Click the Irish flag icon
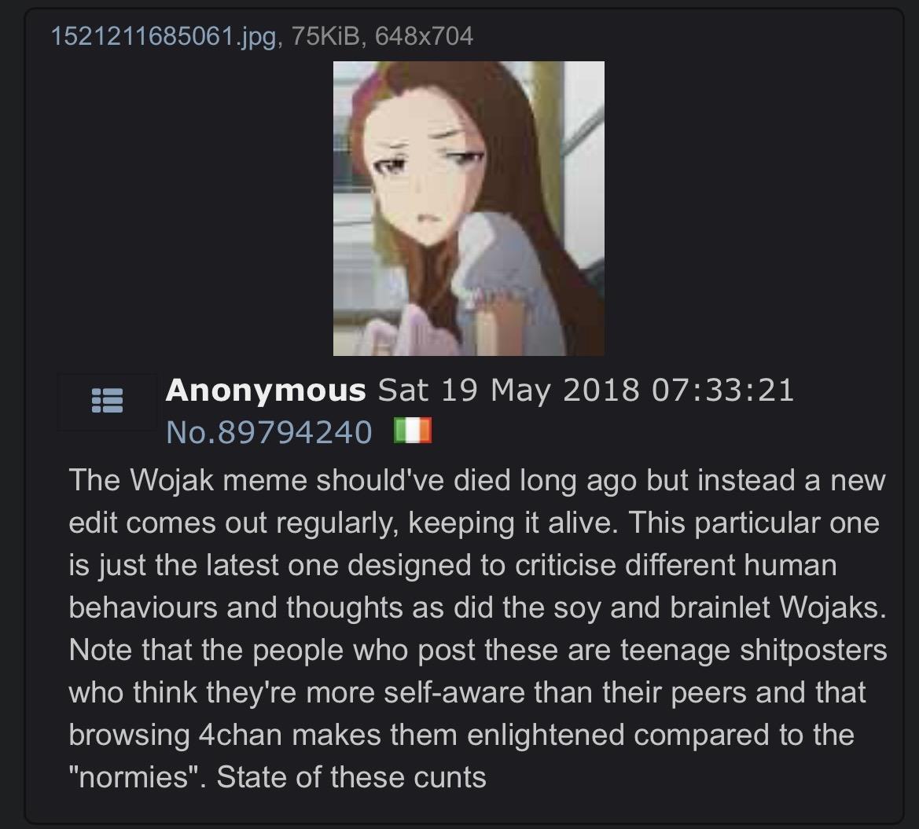 point(414,431)
